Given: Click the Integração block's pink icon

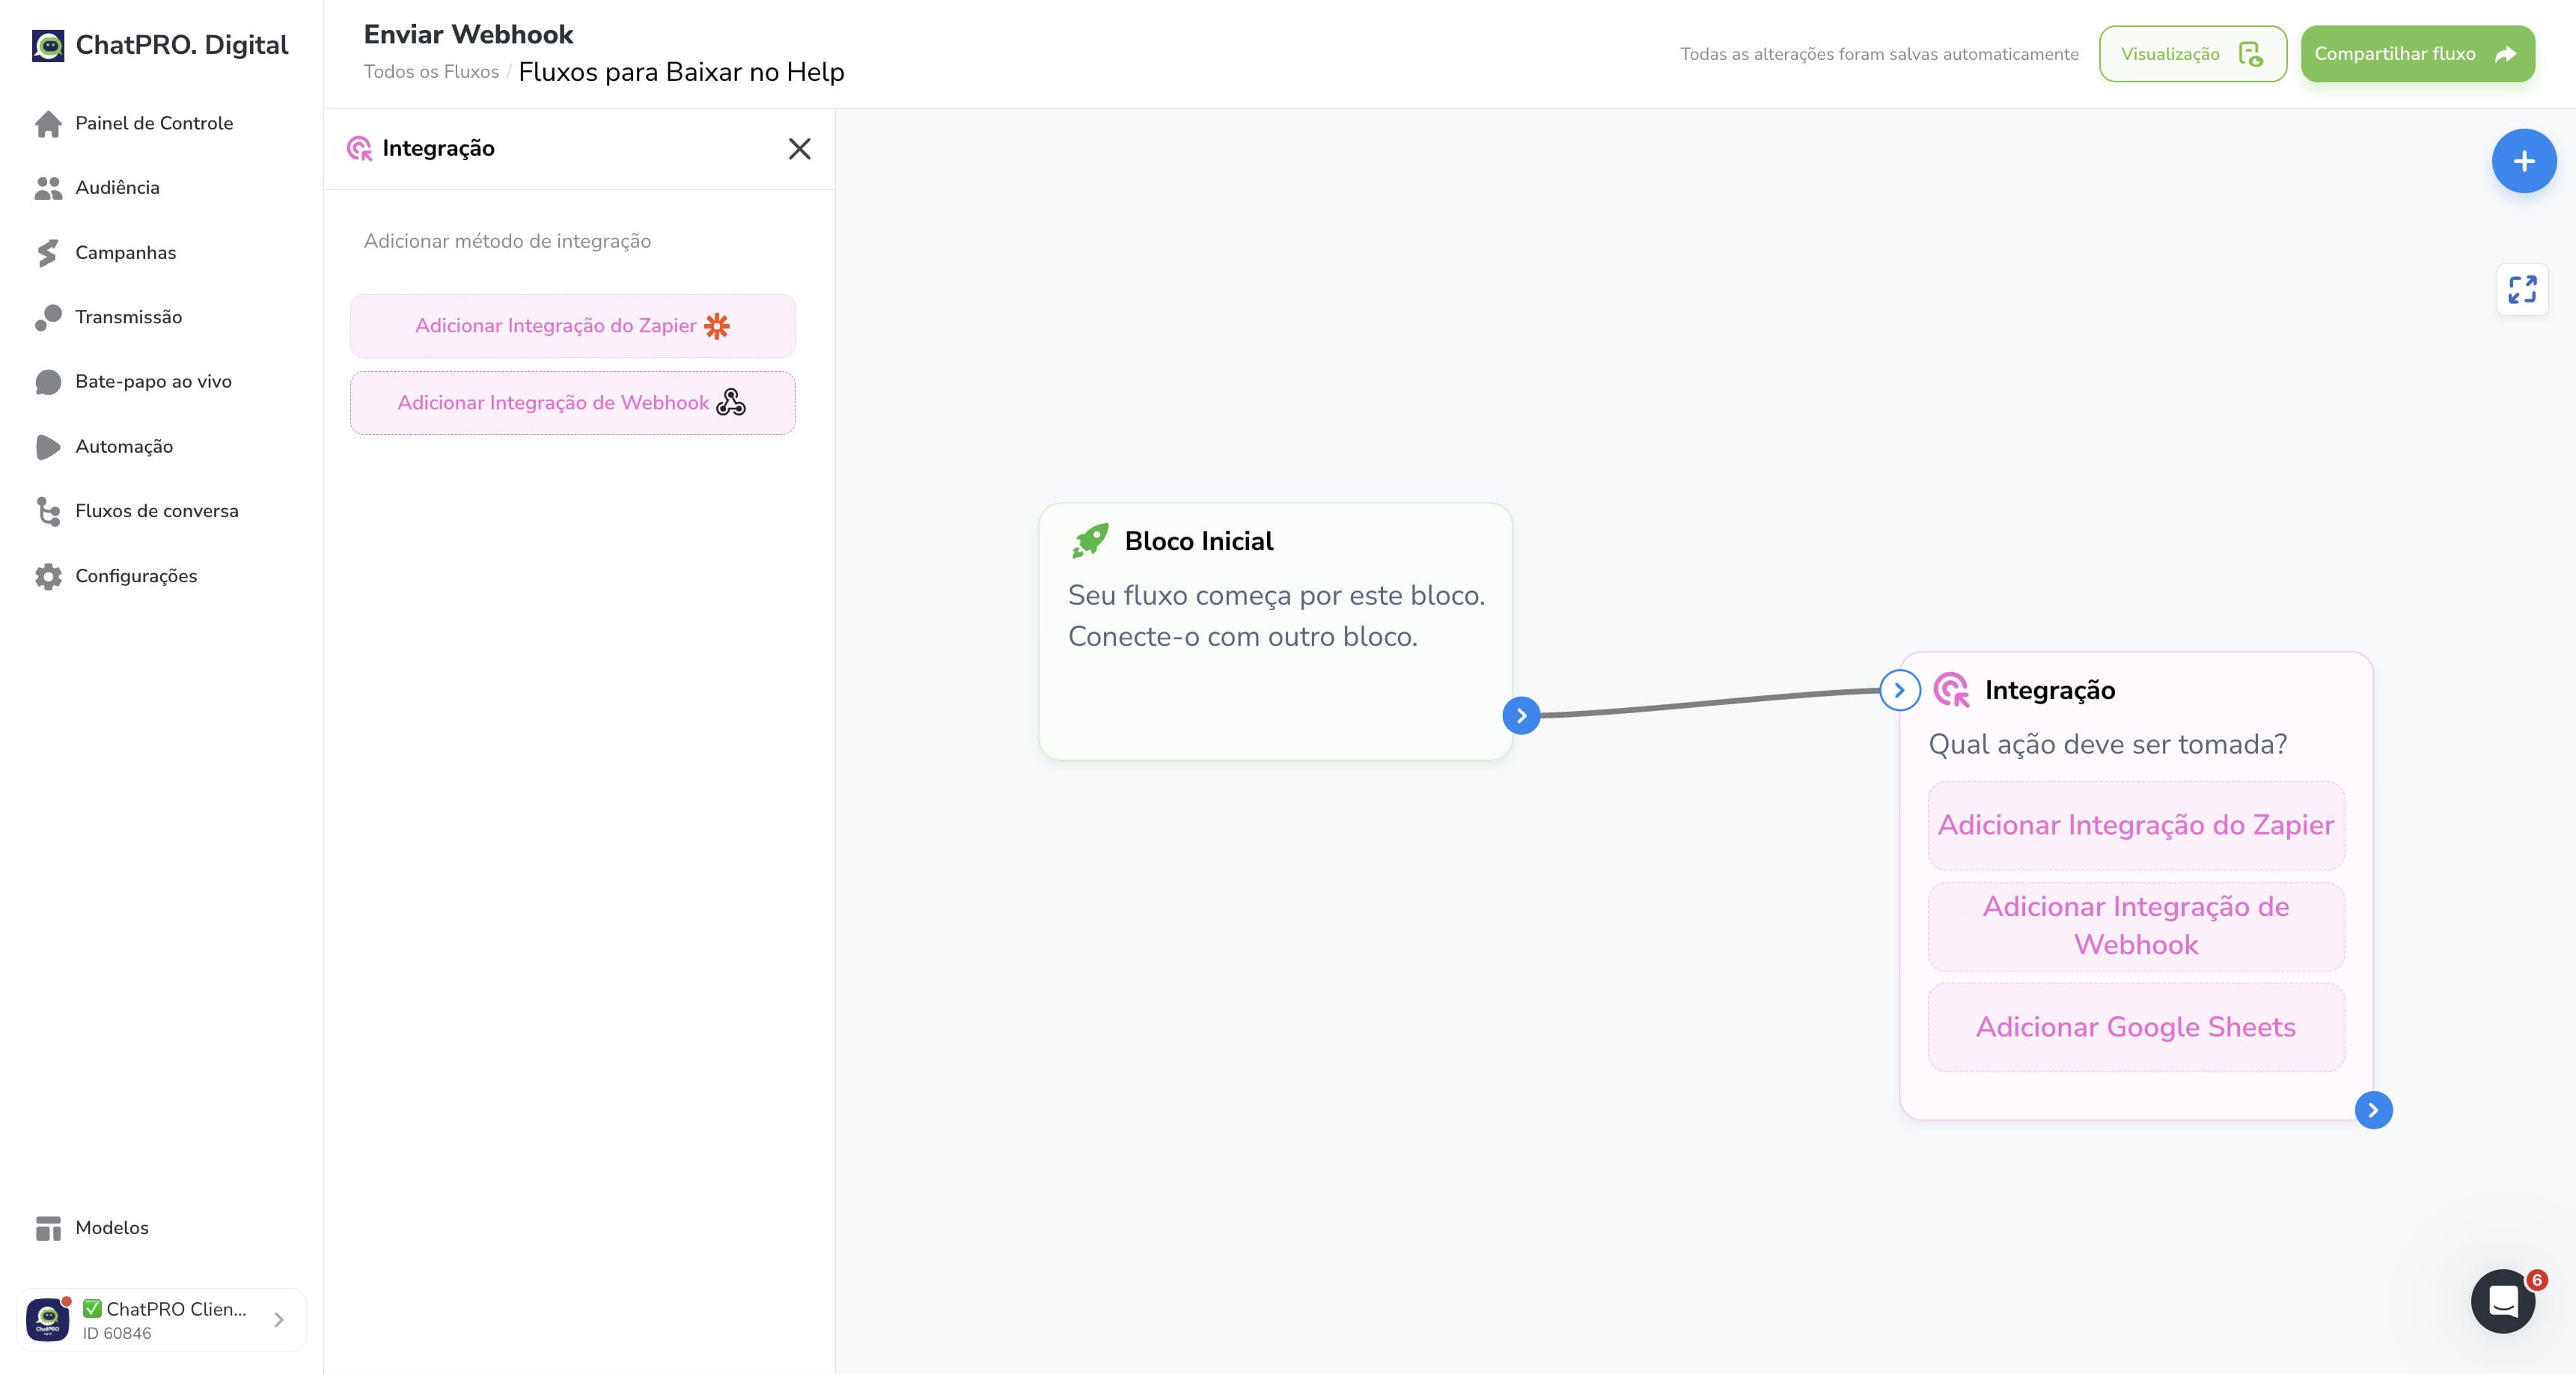Looking at the screenshot, I should point(1951,690).
